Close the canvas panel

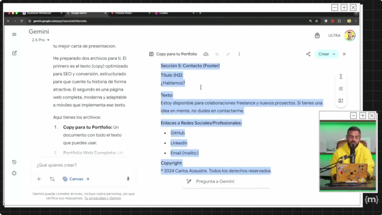click(x=344, y=54)
